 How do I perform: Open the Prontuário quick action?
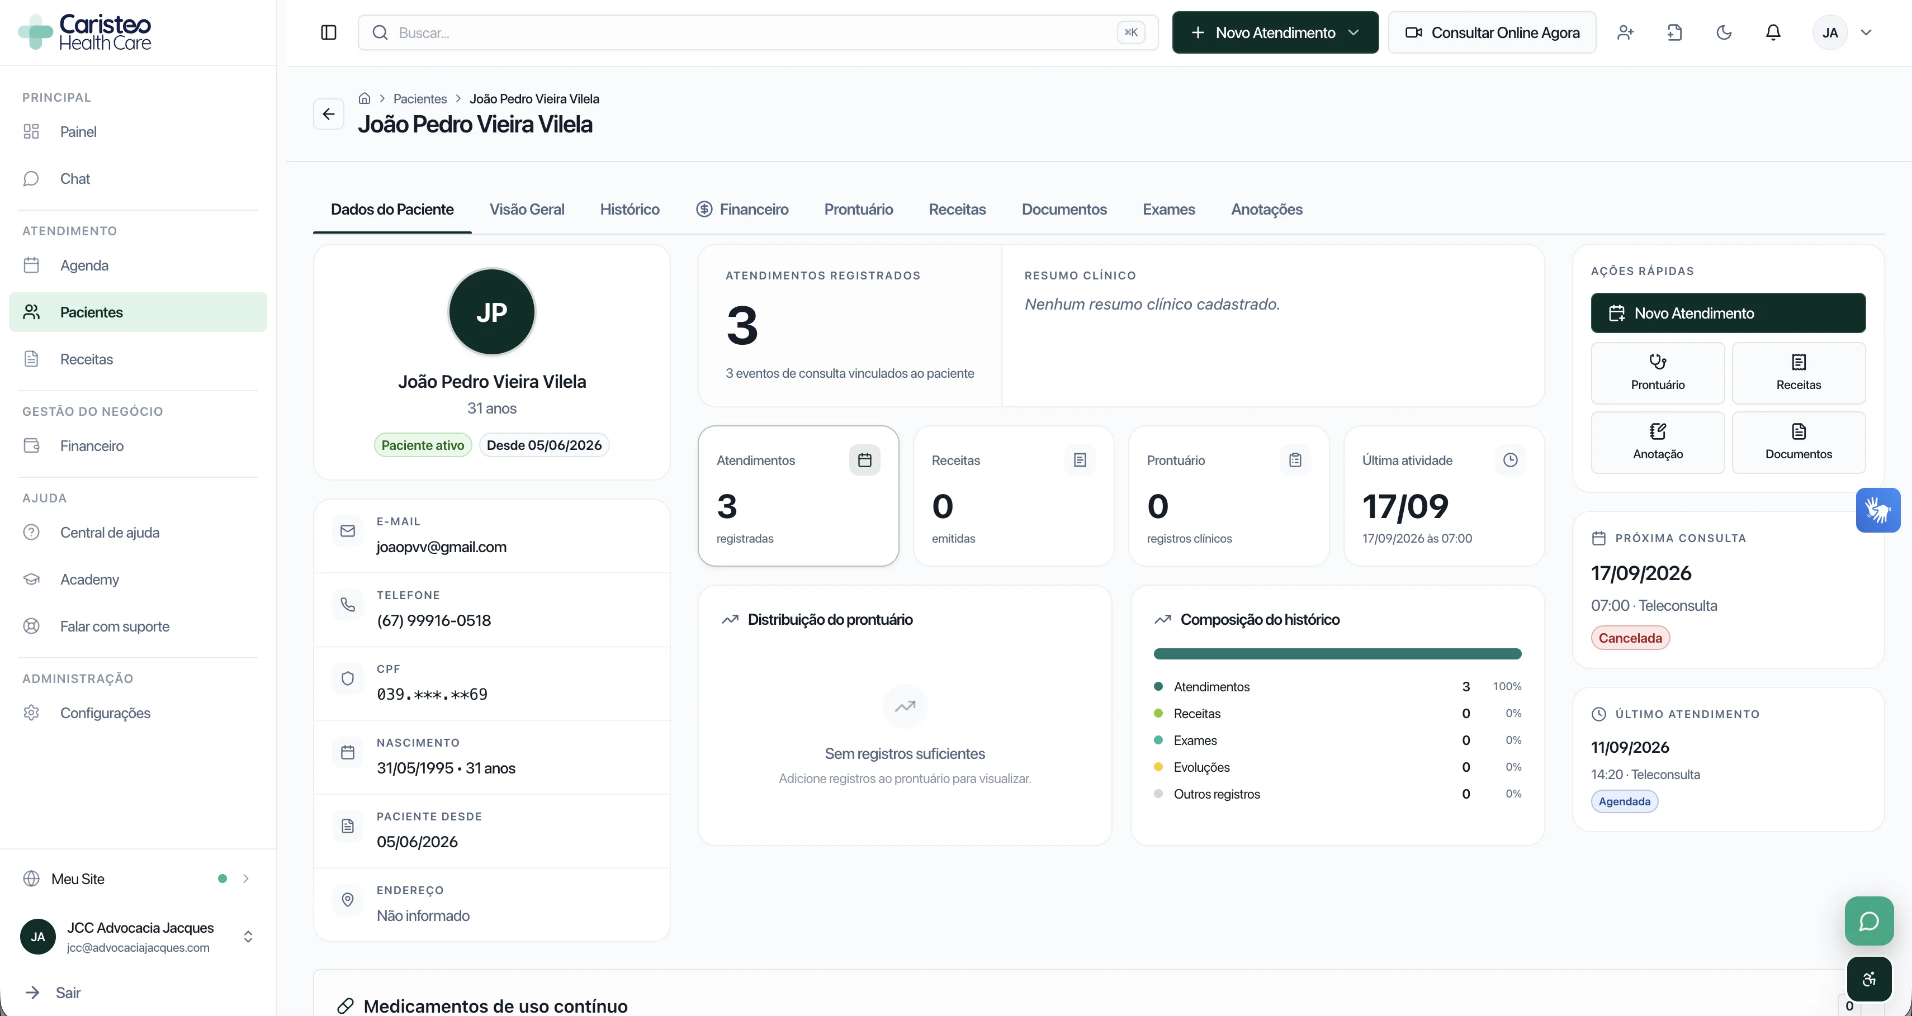pyautogui.click(x=1658, y=373)
